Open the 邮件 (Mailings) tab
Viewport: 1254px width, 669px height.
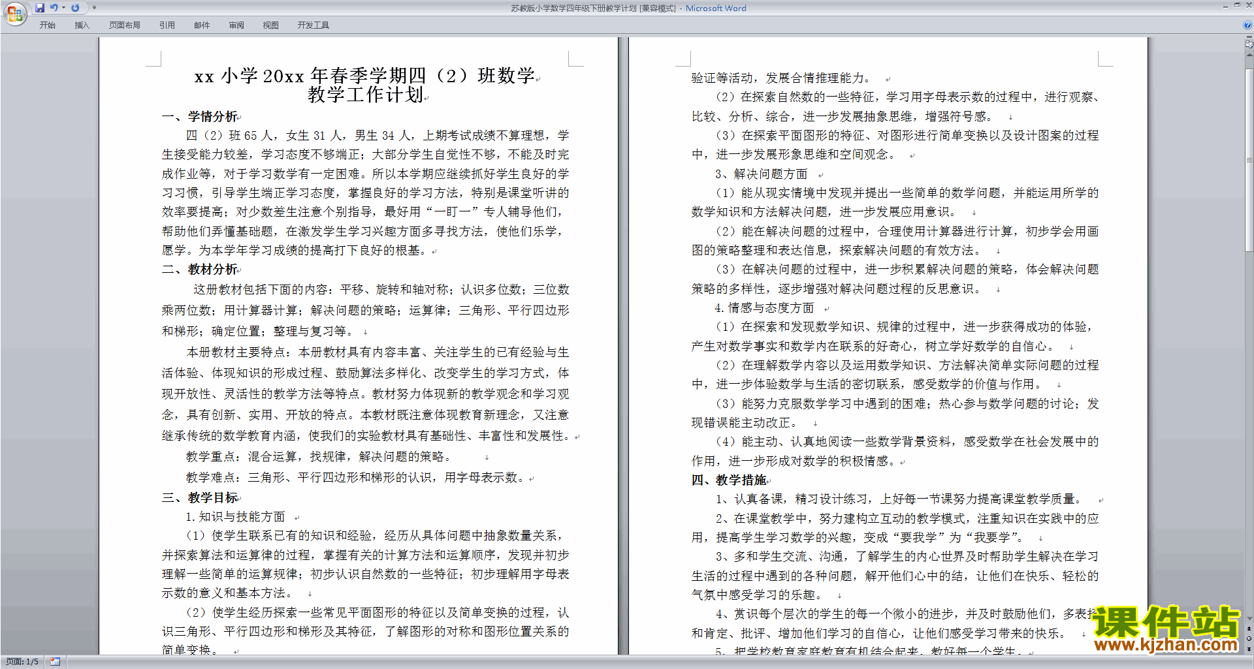(202, 25)
